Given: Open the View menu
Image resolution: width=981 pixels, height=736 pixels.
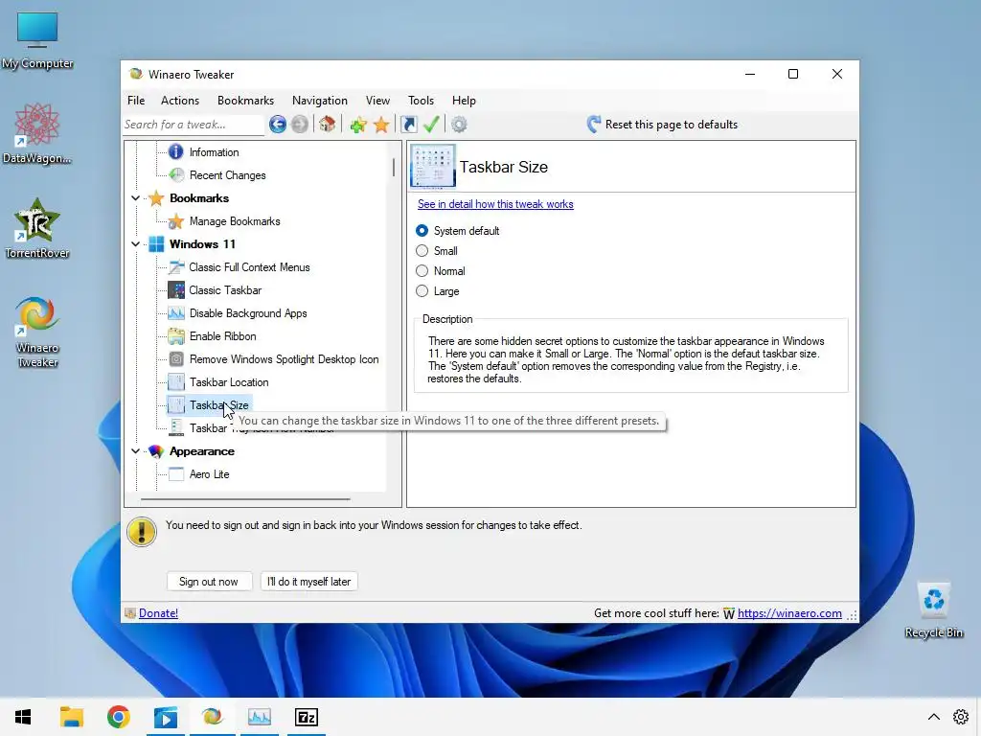Looking at the screenshot, I should (x=377, y=100).
